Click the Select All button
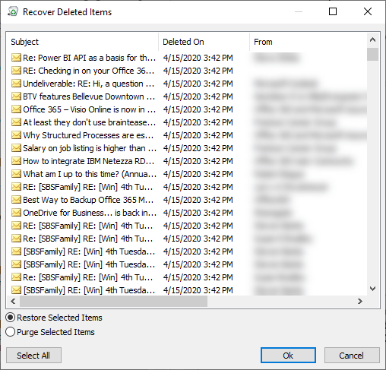This screenshot has width=386, height=370. tap(33, 356)
